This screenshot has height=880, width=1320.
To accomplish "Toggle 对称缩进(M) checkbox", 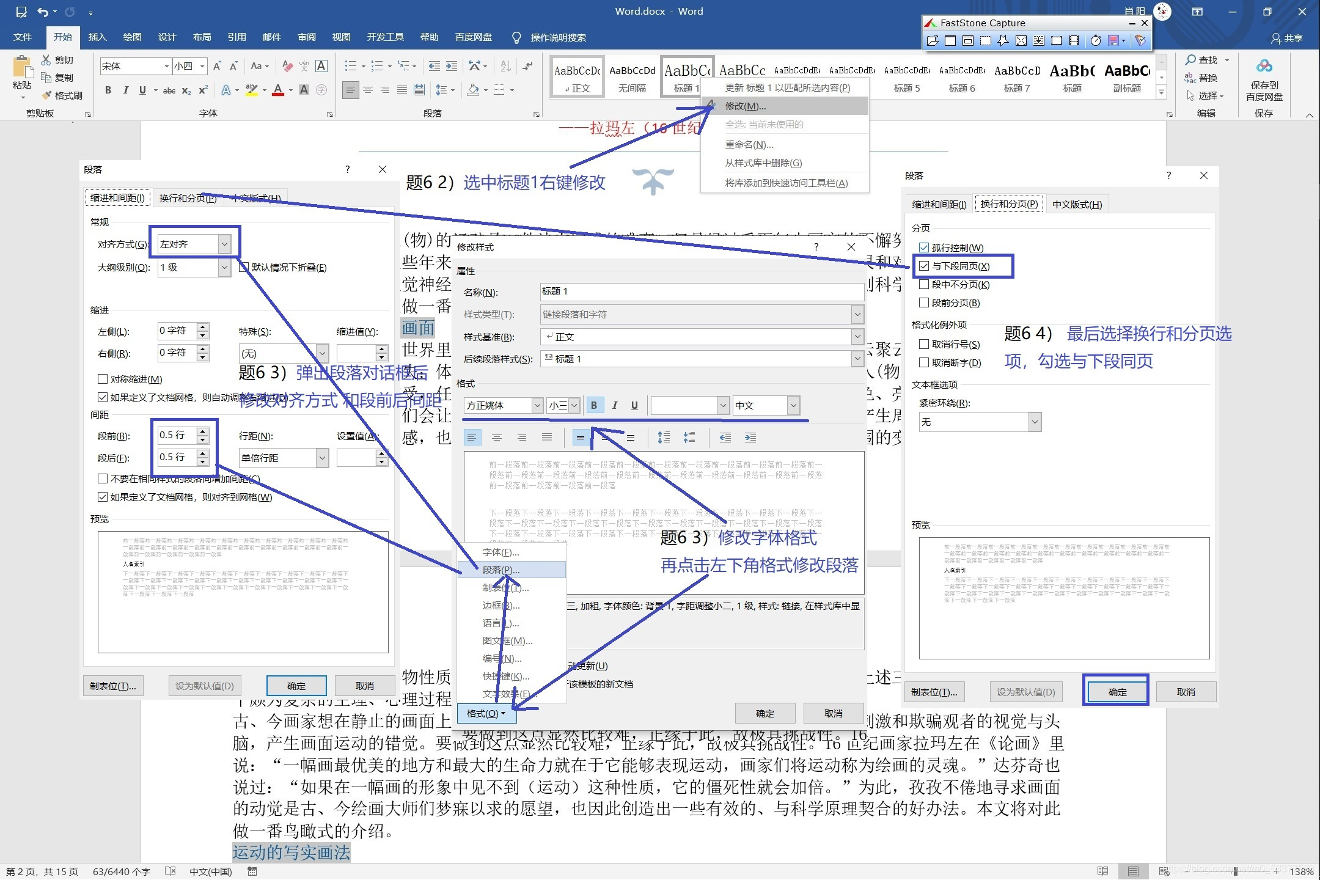I will [x=103, y=379].
